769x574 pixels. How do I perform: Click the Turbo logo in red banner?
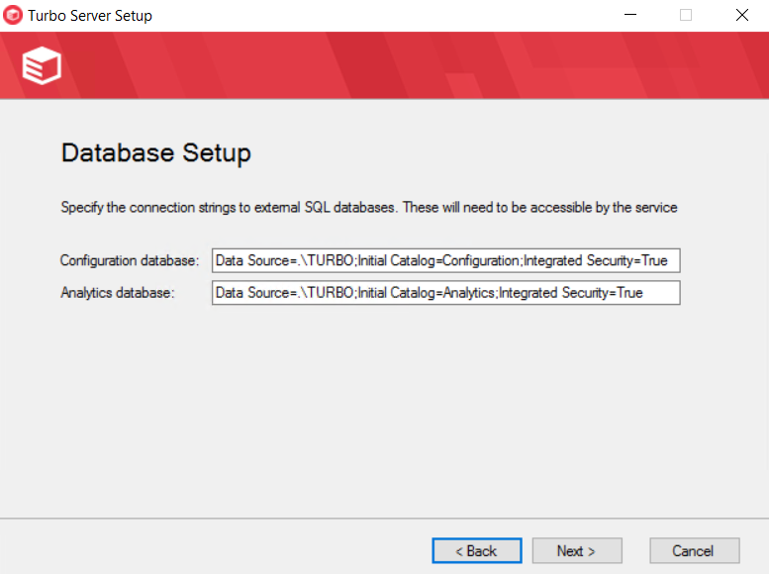click(x=42, y=65)
